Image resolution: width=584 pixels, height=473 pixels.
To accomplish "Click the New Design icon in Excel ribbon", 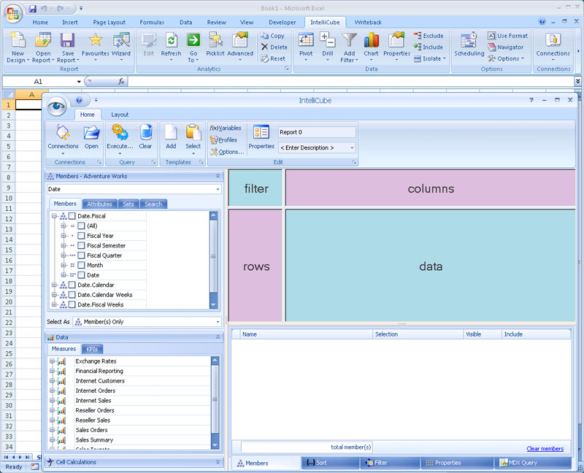I will click(17, 40).
